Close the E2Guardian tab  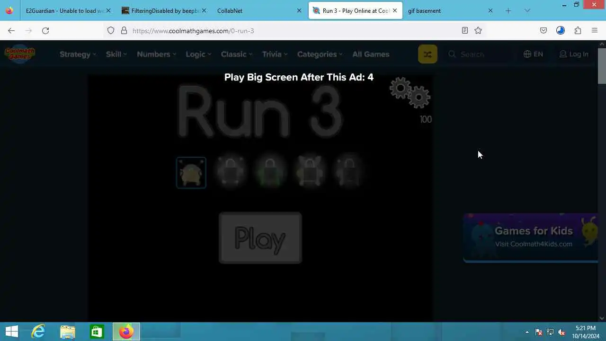point(108,10)
